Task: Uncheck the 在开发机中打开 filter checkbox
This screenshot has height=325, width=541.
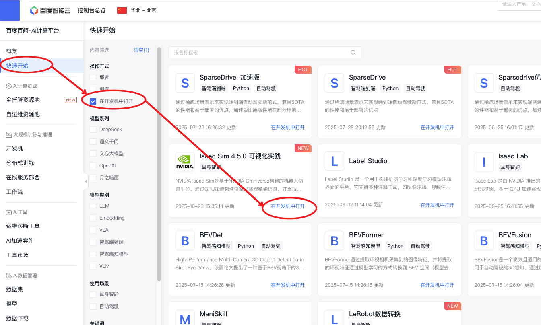Action: pos(93,101)
